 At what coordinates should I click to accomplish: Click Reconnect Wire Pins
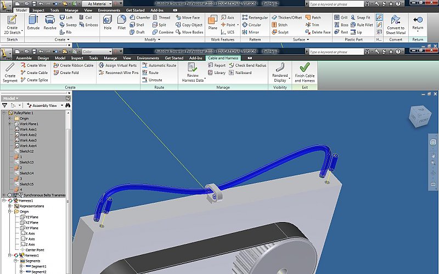[119, 73]
